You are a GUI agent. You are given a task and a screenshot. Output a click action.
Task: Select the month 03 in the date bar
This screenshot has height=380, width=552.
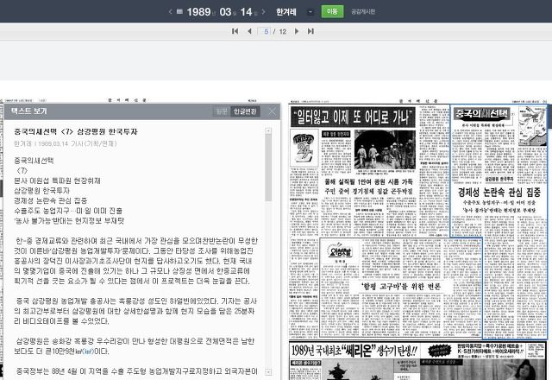pos(225,11)
